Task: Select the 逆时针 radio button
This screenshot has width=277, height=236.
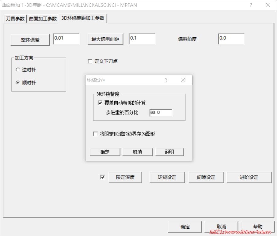Action: 18,70
